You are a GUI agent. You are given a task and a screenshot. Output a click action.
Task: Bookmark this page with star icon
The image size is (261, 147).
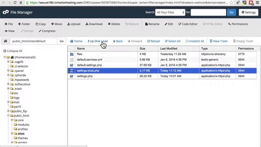click(231, 2)
